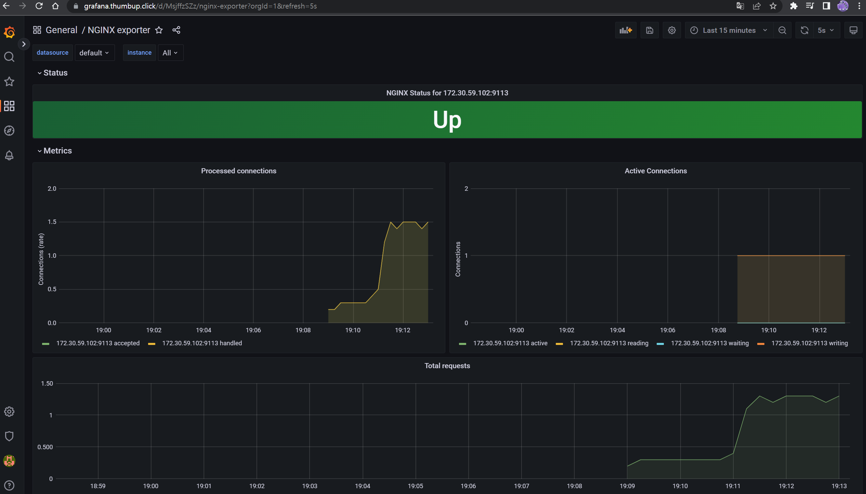Cycle view mode with monitor icon
This screenshot has height=494, width=866.
(x=853, y=30)
